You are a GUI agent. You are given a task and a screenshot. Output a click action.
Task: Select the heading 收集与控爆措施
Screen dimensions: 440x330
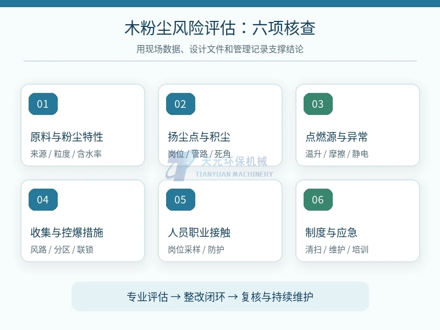67,233
